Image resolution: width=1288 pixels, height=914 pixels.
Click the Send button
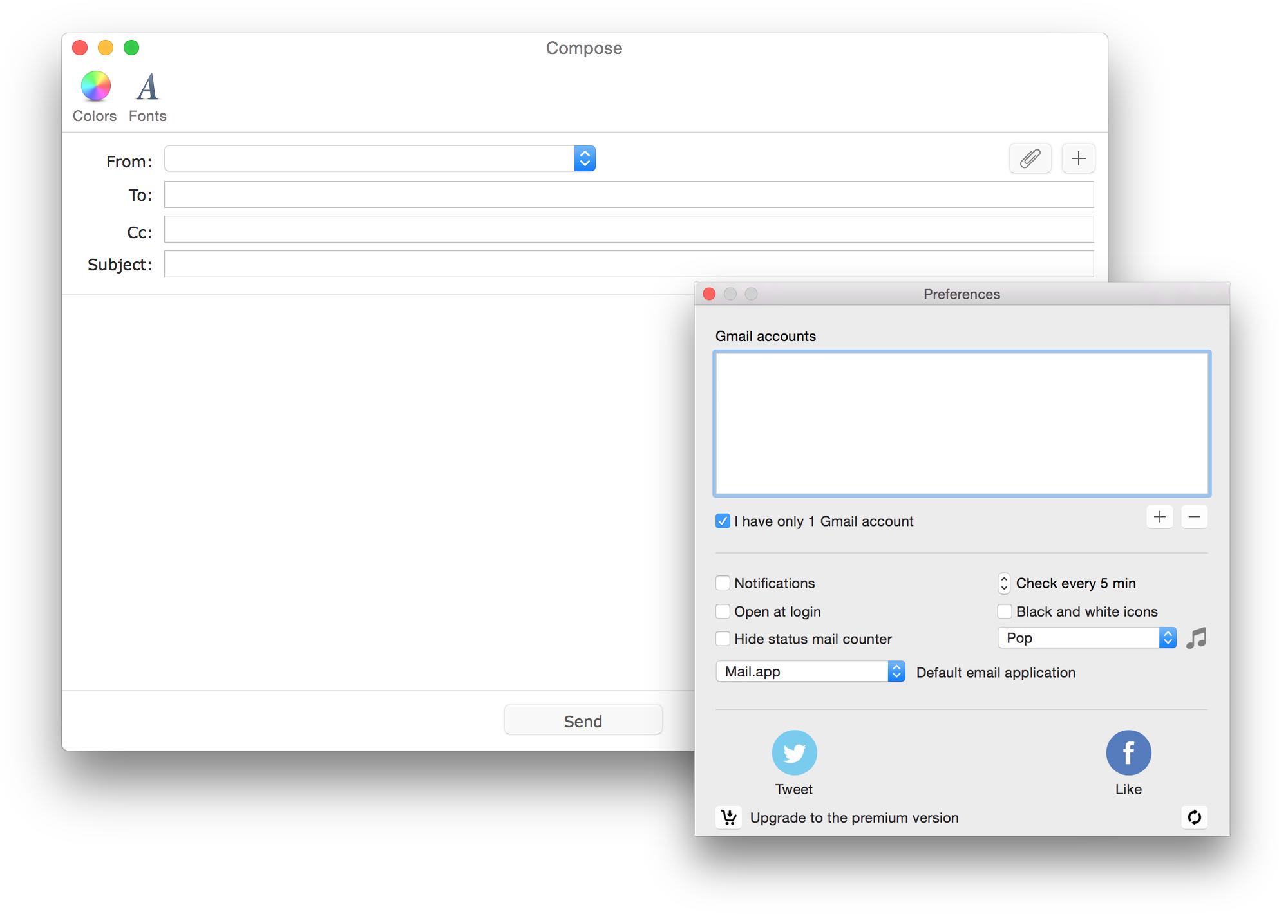(x=583, y=721)
